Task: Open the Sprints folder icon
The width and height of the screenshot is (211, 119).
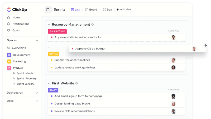Action: [x=48, y=10]
